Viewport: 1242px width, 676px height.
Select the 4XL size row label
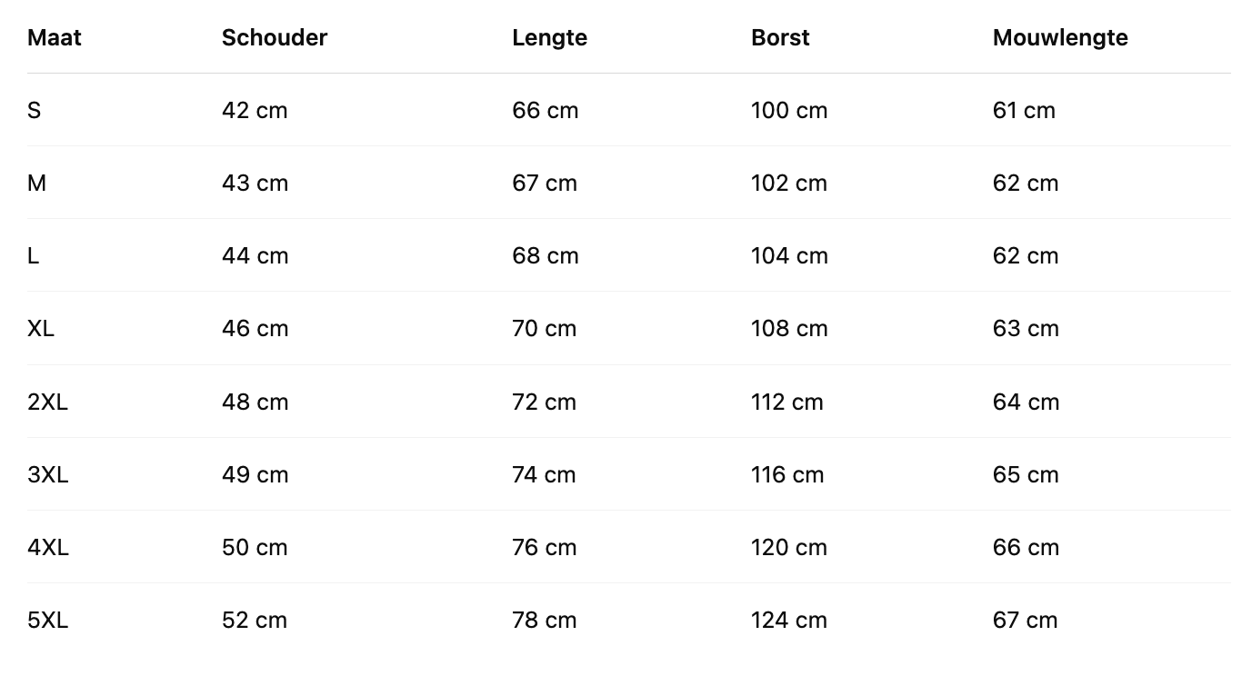[48, 547]
